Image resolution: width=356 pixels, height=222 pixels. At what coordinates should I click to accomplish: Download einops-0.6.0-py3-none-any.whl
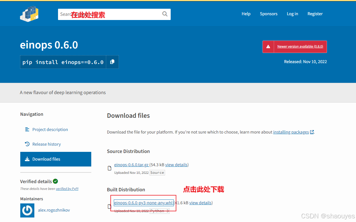pyautogui.click(x=143, y=203)
